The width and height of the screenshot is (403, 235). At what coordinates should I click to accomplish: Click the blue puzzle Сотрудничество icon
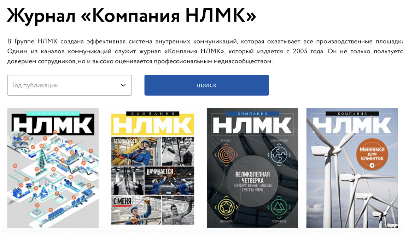pos(279,155)
